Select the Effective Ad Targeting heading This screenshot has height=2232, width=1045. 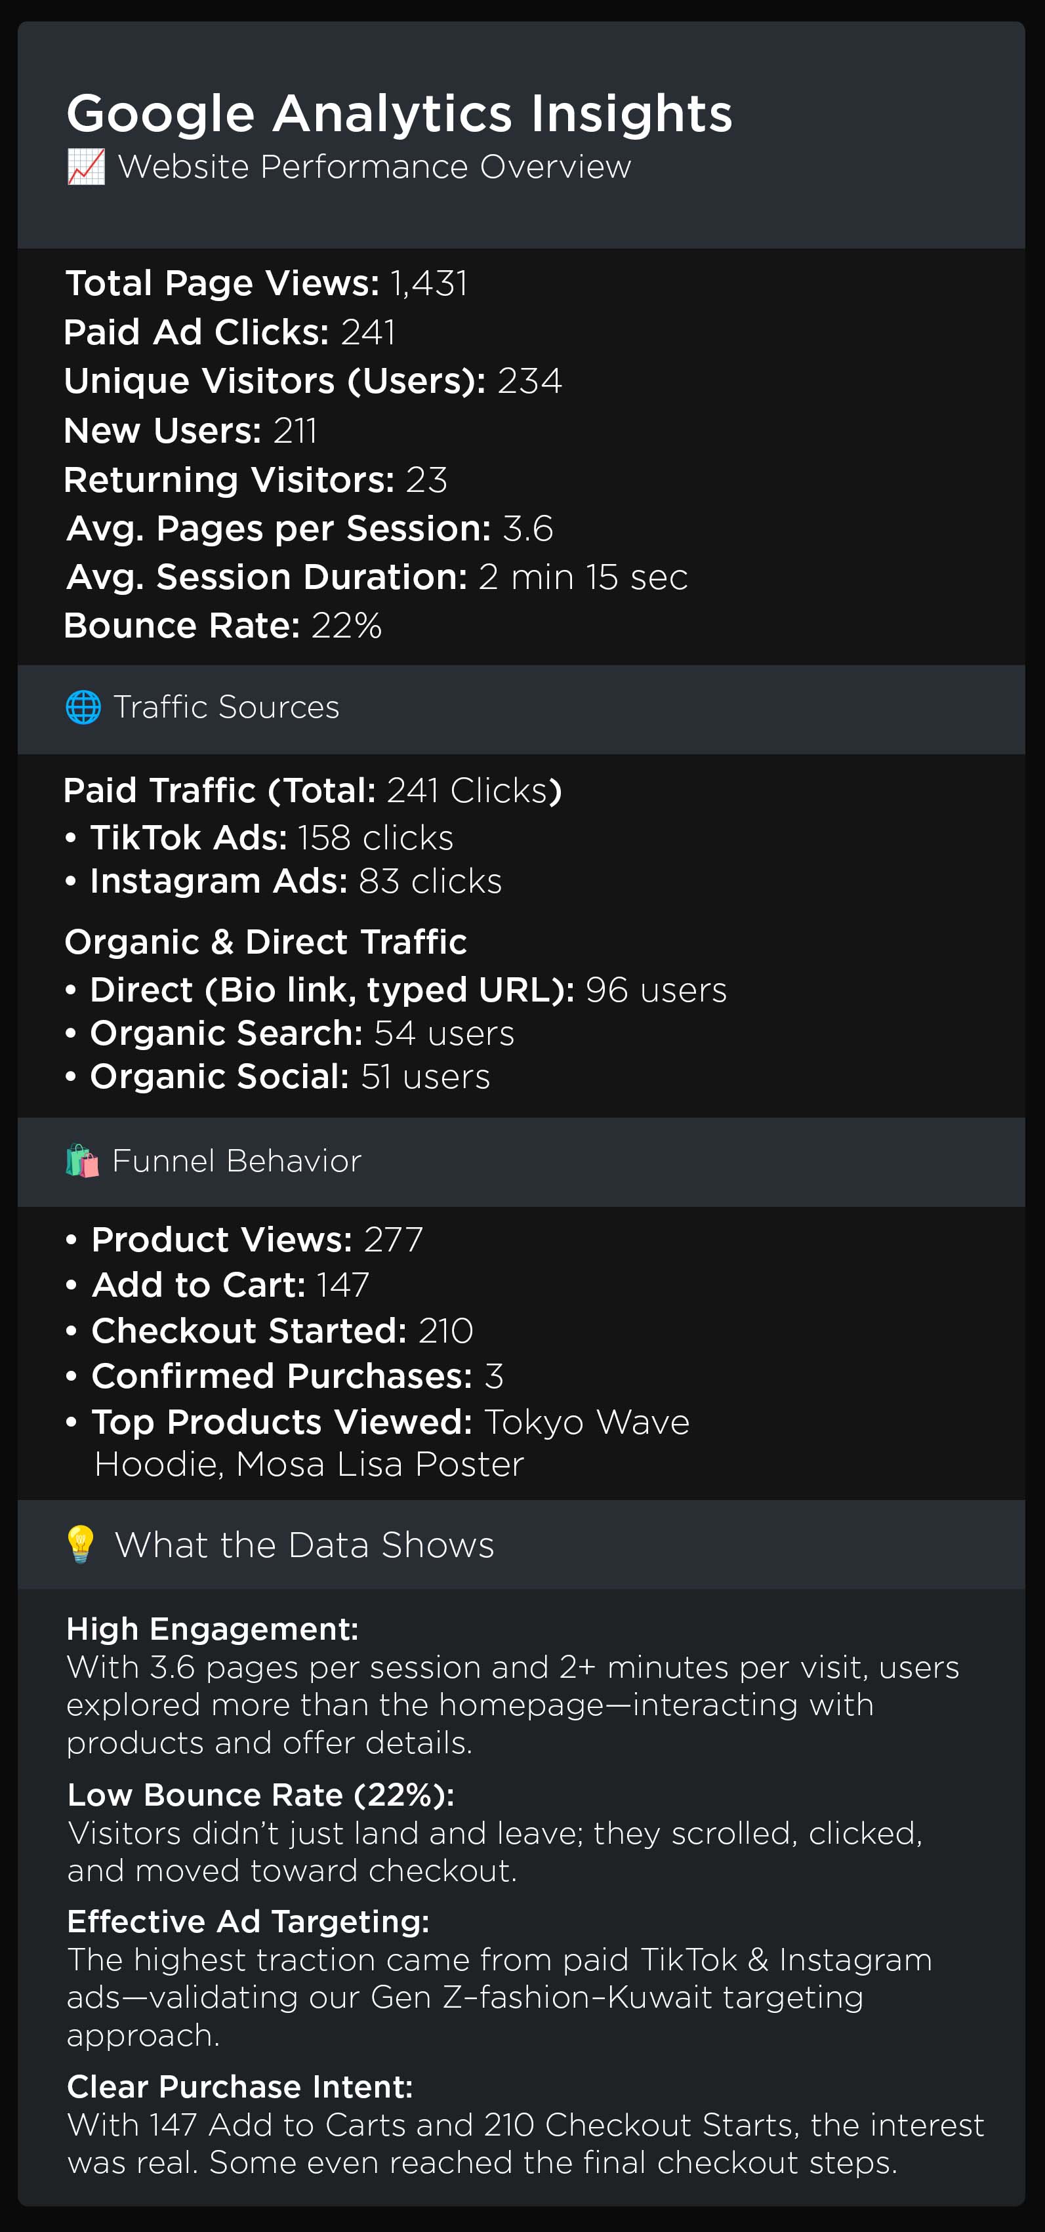[x=248, y=1922]
